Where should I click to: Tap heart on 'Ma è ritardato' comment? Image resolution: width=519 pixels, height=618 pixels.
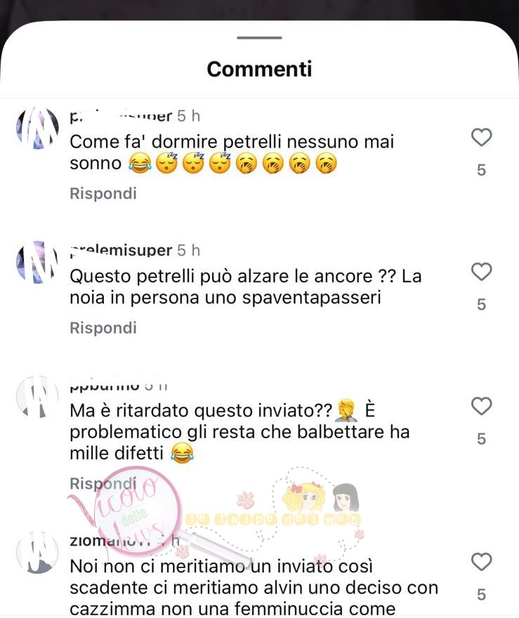(x=482, y=407)
